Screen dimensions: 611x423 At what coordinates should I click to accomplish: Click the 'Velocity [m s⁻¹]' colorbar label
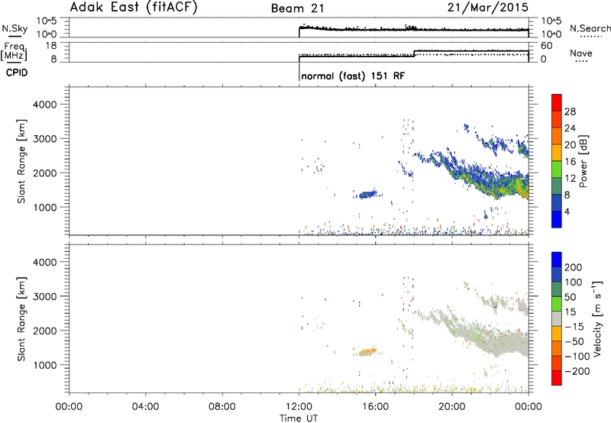[x=597, y=318]
